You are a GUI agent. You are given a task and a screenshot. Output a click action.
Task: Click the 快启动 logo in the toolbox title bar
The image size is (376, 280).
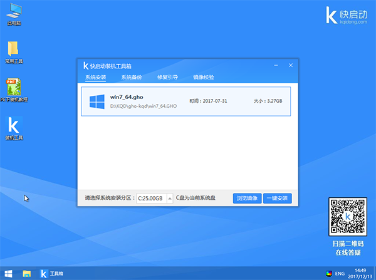click(86, 66)
